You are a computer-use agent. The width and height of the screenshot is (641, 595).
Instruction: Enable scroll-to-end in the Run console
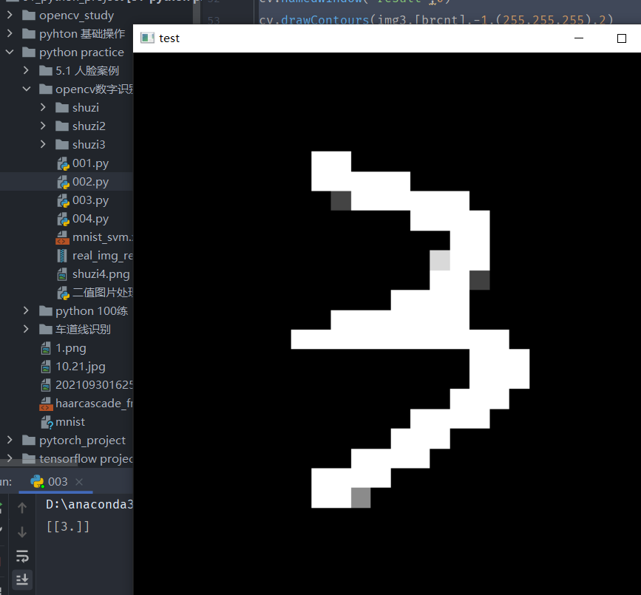[x=22, y=580]
